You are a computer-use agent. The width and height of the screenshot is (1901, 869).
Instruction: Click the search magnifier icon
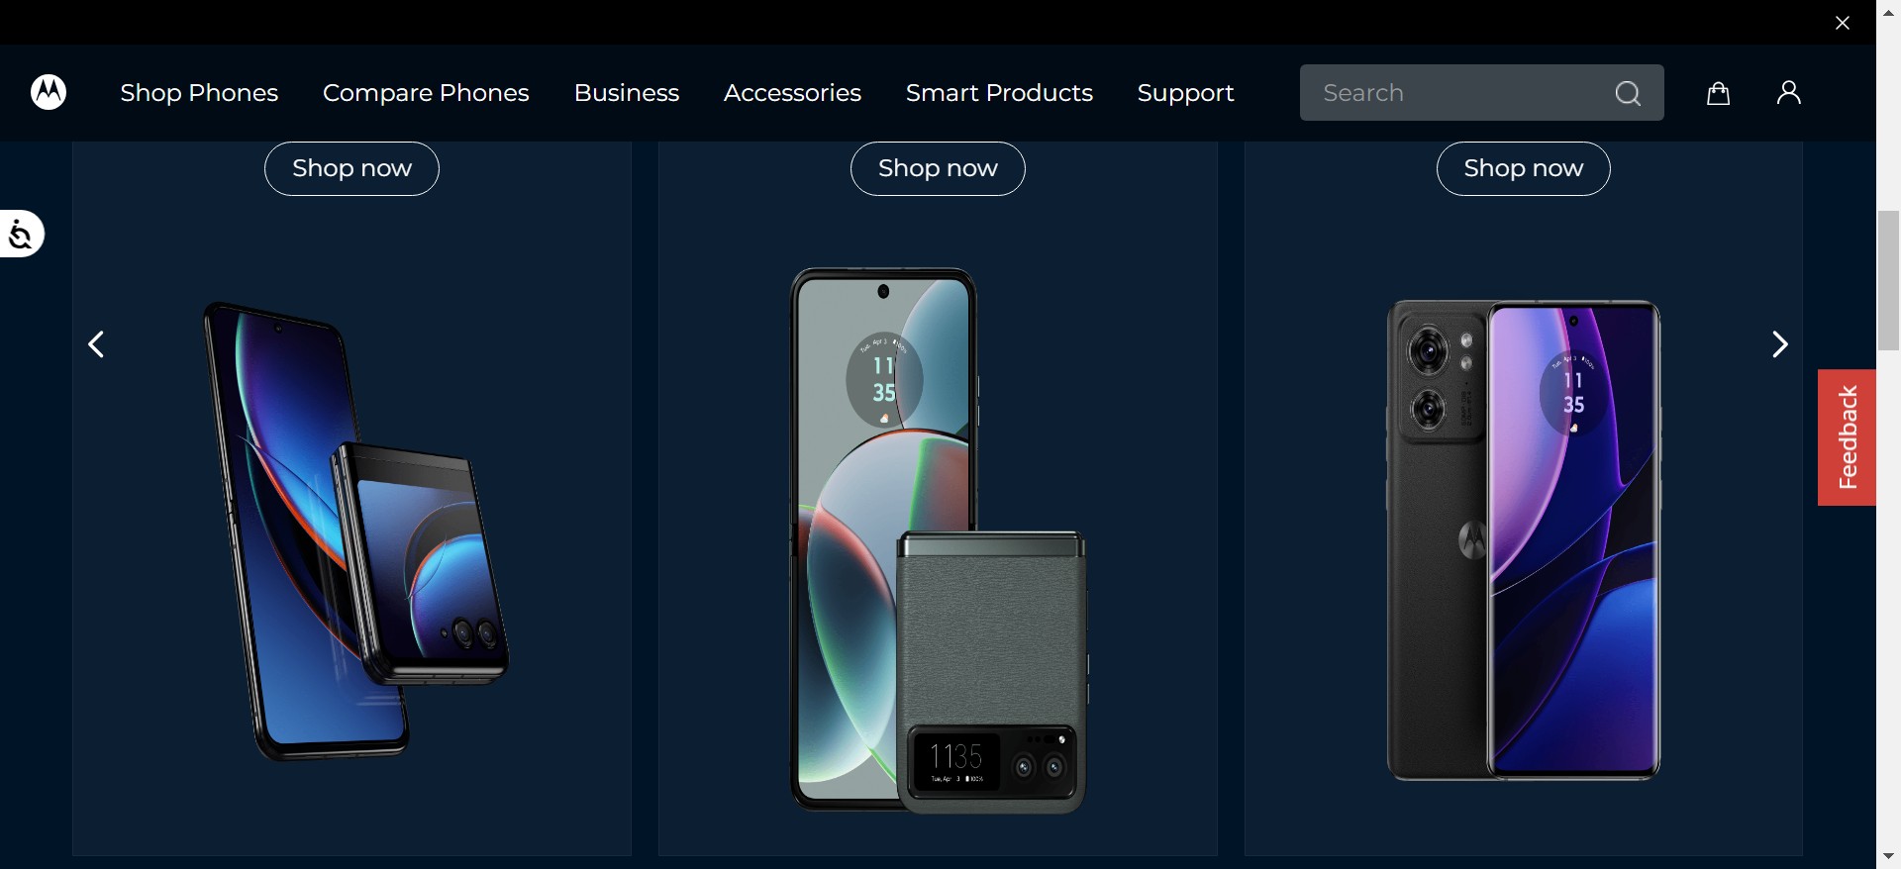(1628, 93)
